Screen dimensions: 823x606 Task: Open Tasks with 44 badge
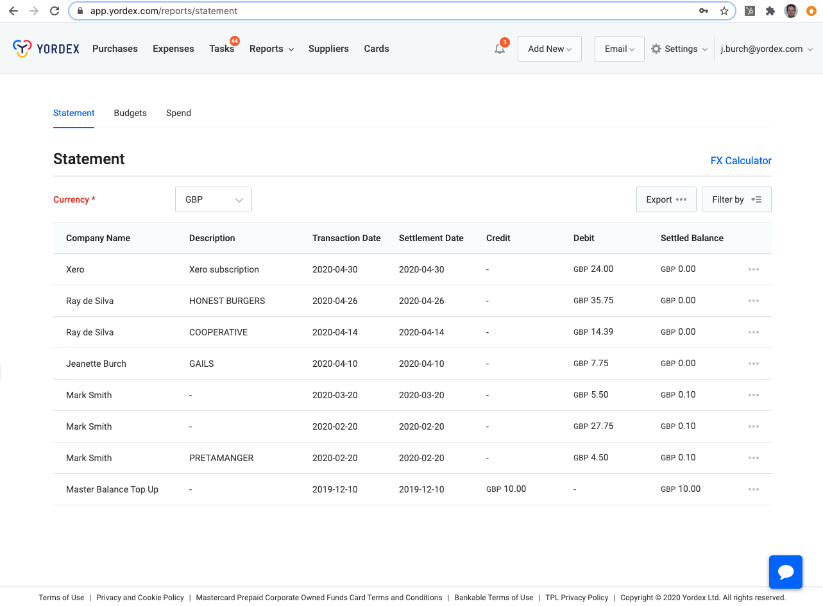coord(222,49)
